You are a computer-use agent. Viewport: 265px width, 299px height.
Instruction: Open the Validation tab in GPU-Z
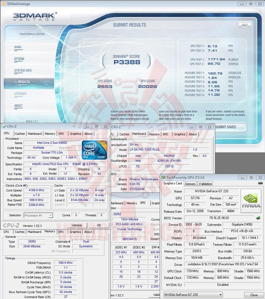(x=205, y=184)
